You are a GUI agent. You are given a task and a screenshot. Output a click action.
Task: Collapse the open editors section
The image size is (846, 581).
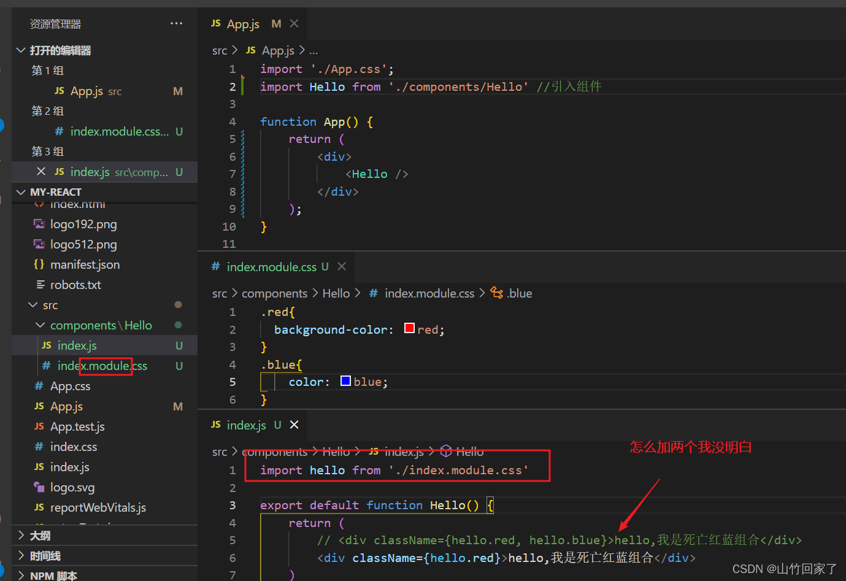[x=21, y=50]
